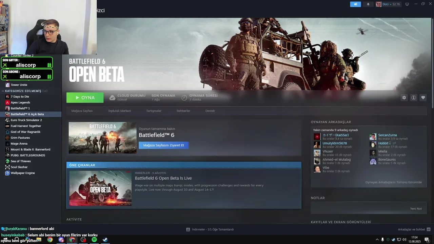
Task: Select Soul Slasher in library
Action: (x=19, y=167)
